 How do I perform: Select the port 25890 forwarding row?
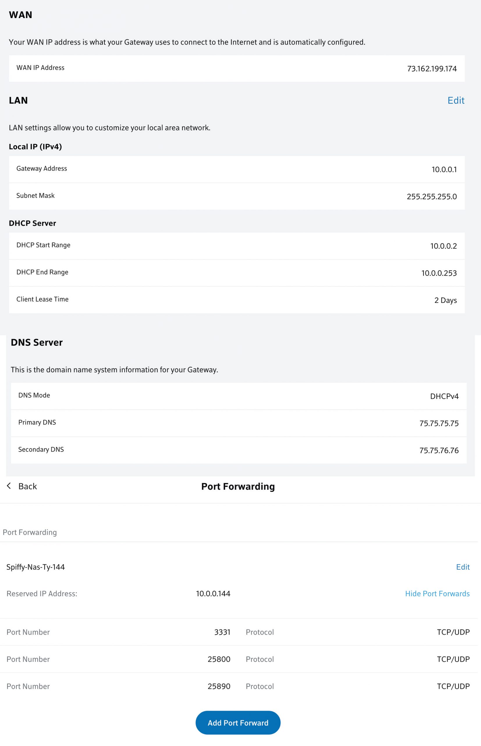pos(239,686)
